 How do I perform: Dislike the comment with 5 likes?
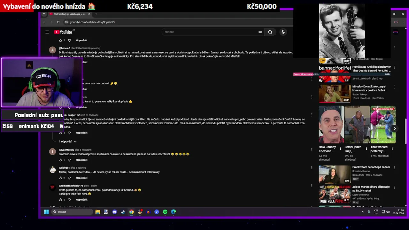pyautogui.click(x=69, y=40)
